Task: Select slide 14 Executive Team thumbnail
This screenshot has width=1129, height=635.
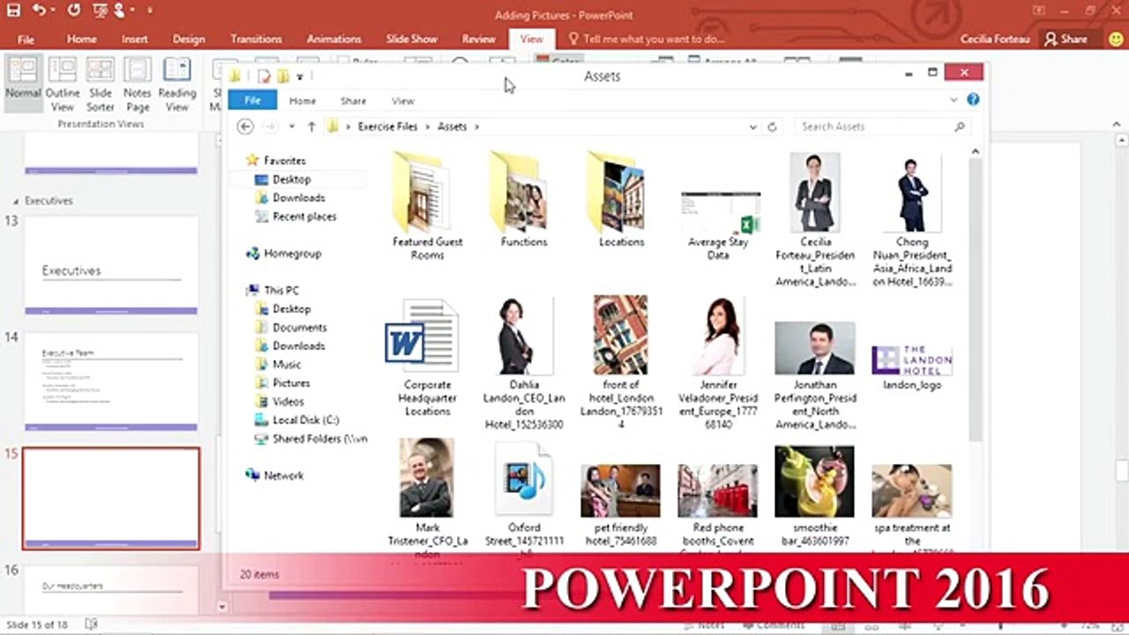Action: pos(111,381)
